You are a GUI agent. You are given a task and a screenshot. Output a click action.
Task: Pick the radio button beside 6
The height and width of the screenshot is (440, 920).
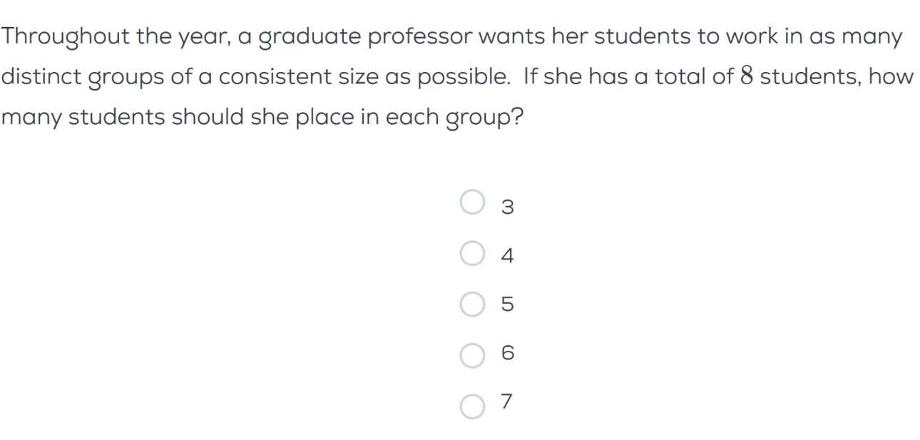(x=472, y=354)
